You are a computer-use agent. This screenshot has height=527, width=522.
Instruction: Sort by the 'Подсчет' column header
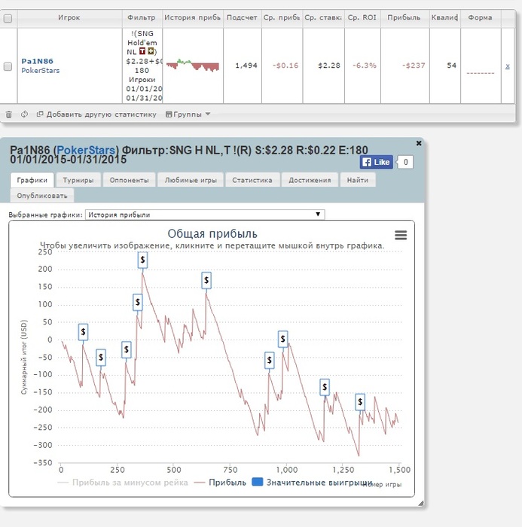[242, 18]
